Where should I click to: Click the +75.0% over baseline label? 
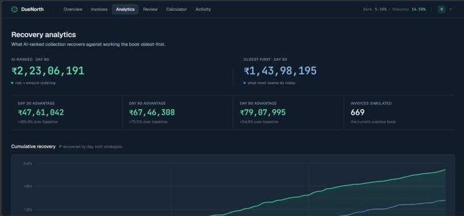pyautogui.click(x=148, y=122)
